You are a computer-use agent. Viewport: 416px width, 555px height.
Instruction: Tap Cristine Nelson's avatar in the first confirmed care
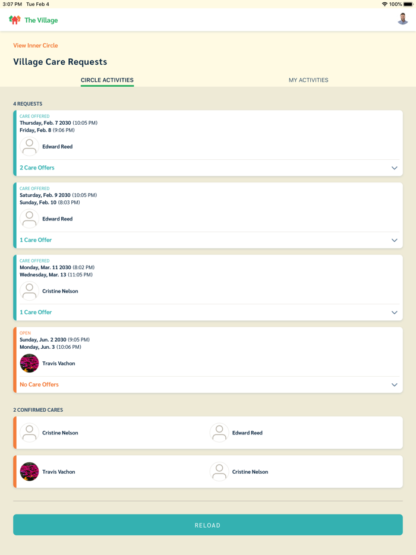pyautogui.click(x=29, y=433)
